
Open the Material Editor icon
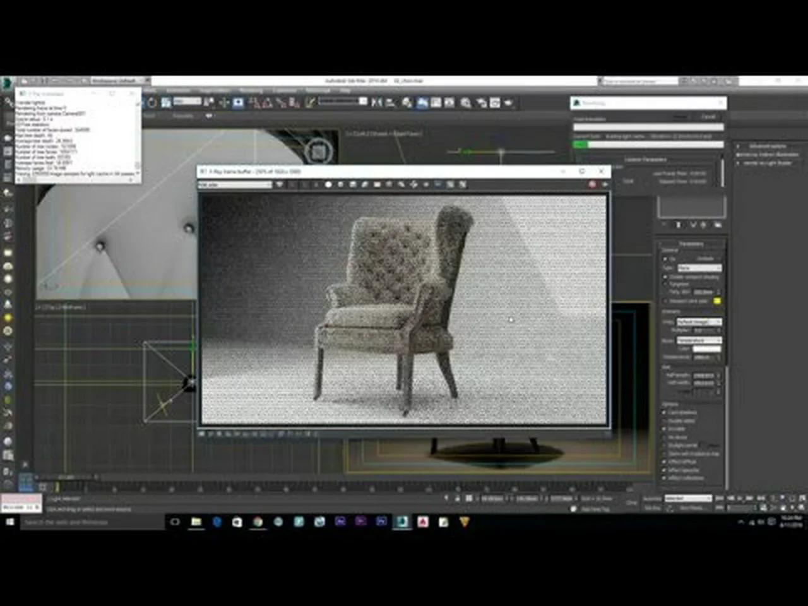point(465,102)
